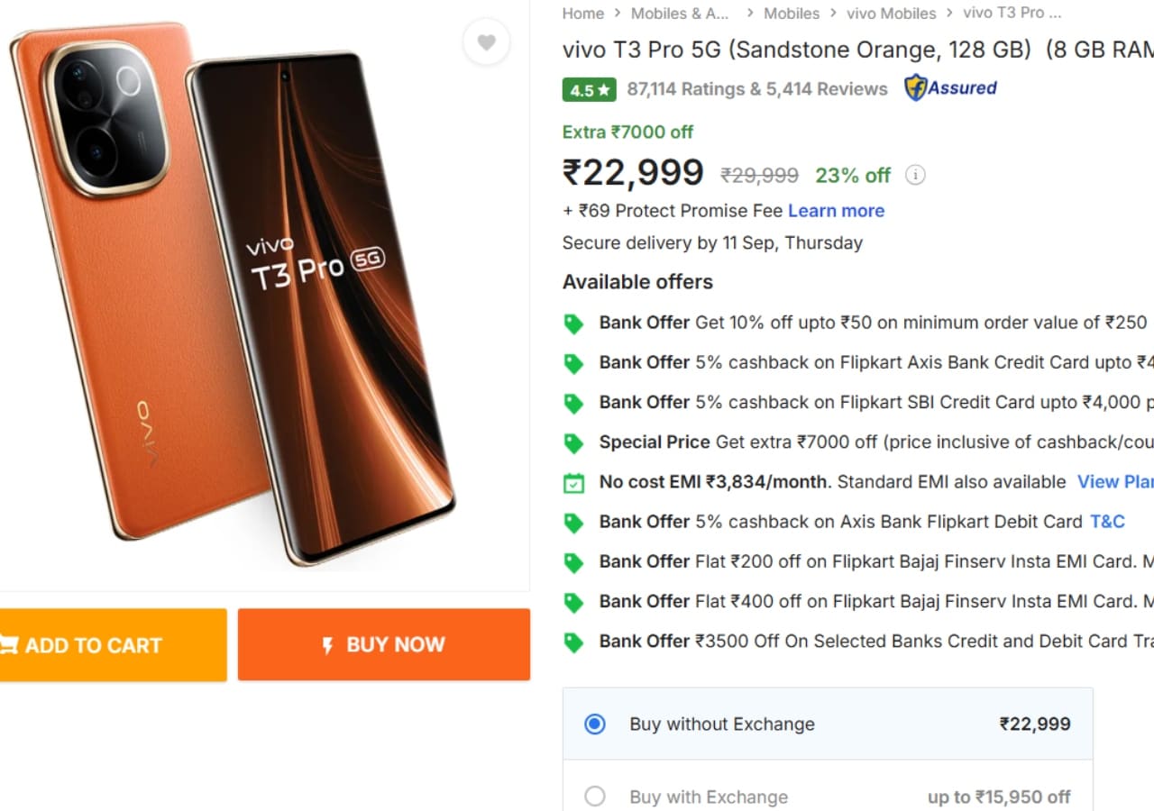Screen dimensions: 1154x811
Task: Click the No cost EMI calendar icon
Action: tap(573, 483)
